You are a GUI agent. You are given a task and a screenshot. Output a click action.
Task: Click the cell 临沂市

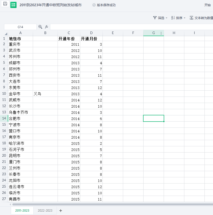click(20, 193)
